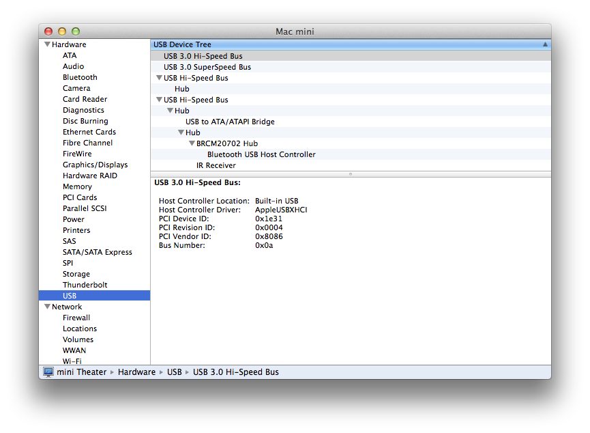590x433 pixels.
Task: Collapse the second USB Hi-Speed Bus triangle above the nested Hubs
Action: pos(159,100)
